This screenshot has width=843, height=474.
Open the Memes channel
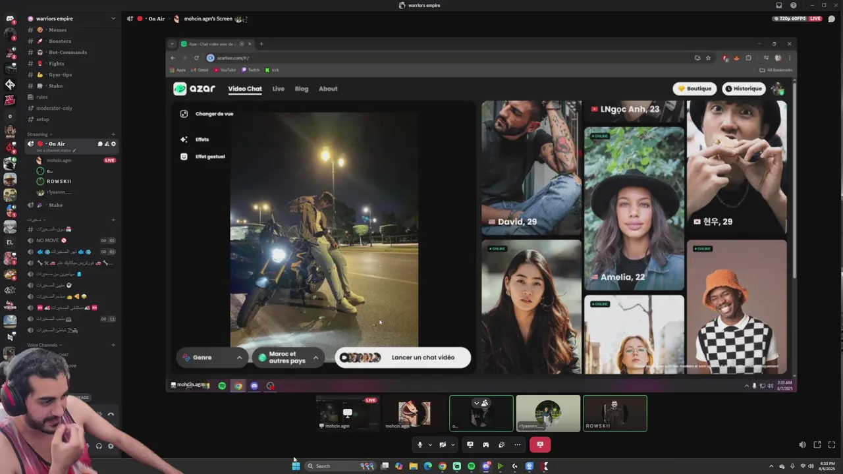click(x=71, y=30)
